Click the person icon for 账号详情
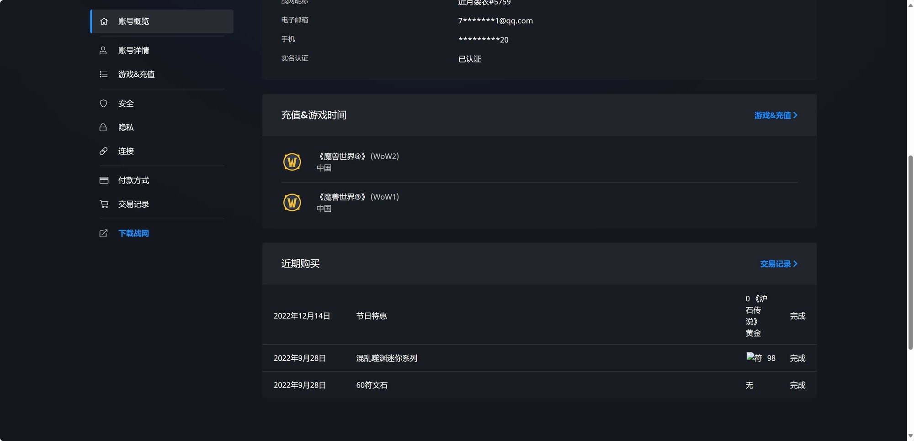Image resolution: width=914 pixels, height=441 pixels. pos(103,51)
